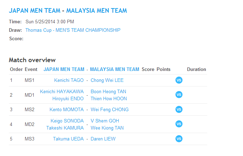Click MALAYSIA MEN TEAM column header link
The image size is (243, 156).
tap(114, 70)
